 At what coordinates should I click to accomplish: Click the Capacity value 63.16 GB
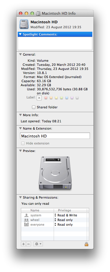[x=44, y=81]
